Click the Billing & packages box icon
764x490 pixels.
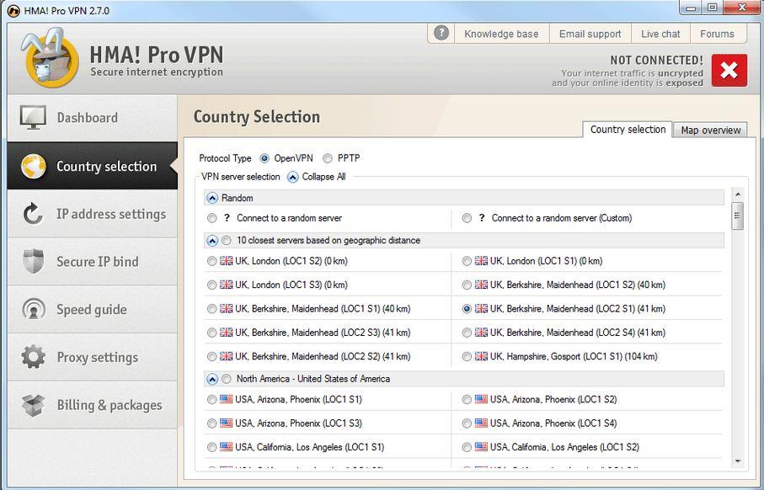[33, 405]
